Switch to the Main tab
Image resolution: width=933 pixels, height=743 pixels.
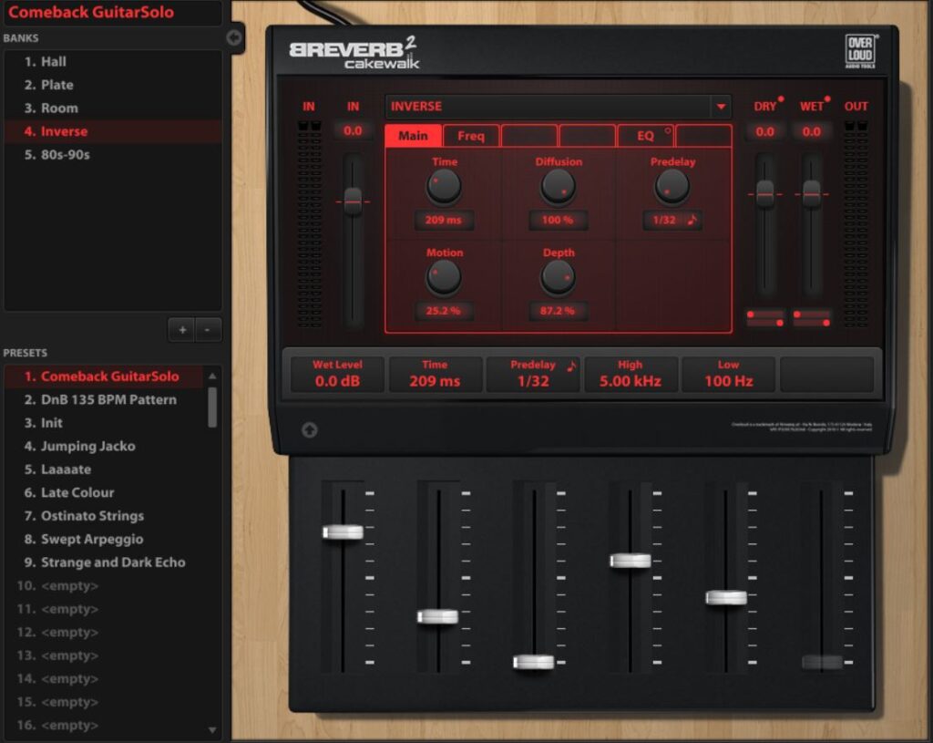click(x=413, y=136)
